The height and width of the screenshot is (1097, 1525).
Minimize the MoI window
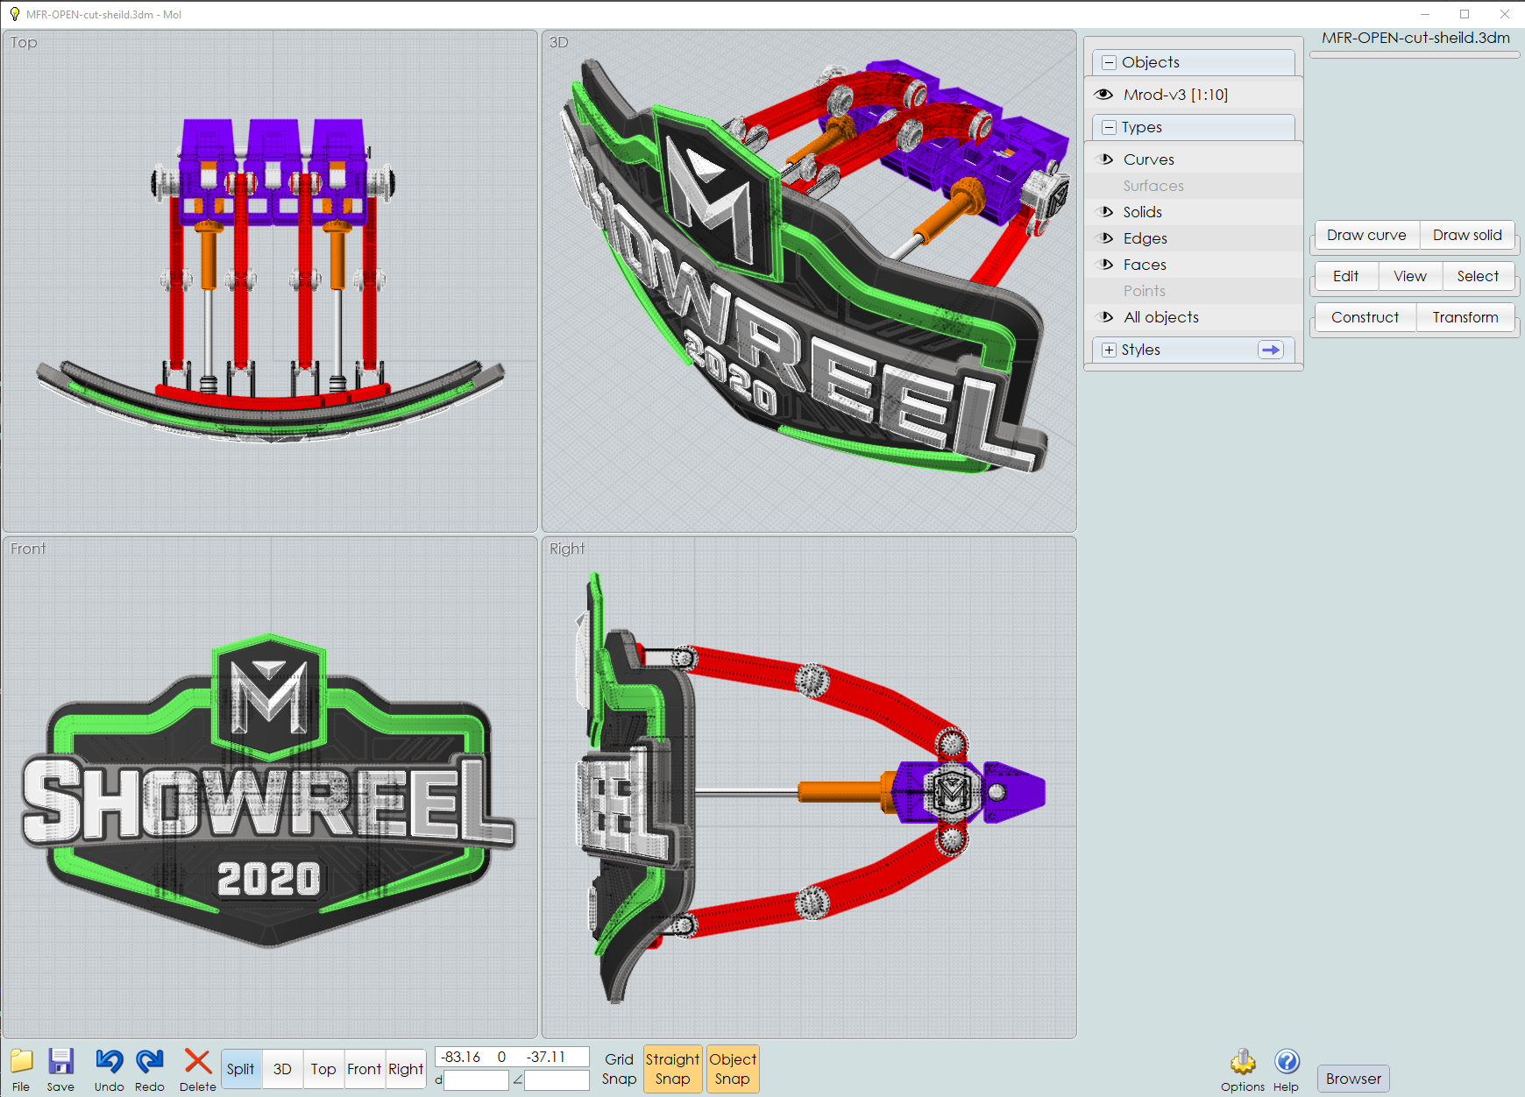(x=1425, y=14)
